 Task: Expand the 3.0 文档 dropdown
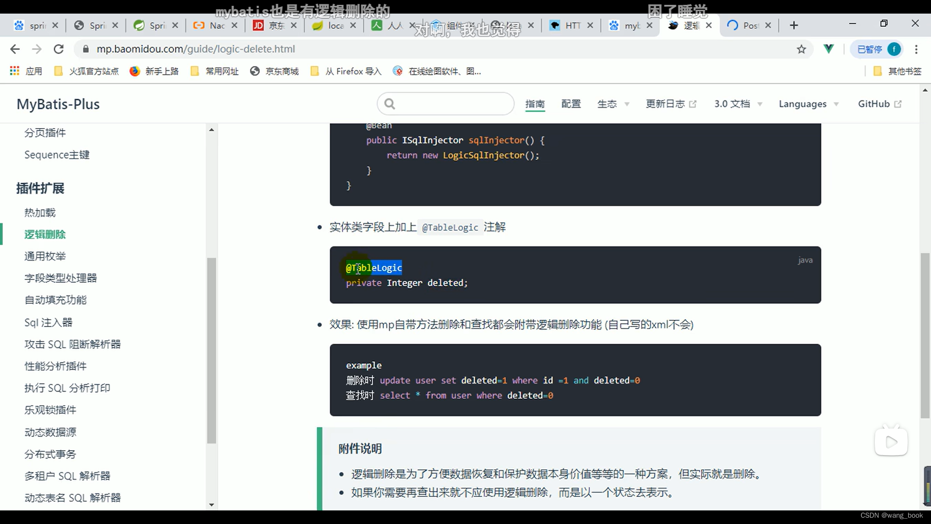738,104
